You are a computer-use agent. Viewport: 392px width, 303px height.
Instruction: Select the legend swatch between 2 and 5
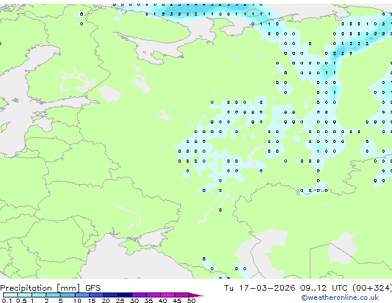[53, 295]
